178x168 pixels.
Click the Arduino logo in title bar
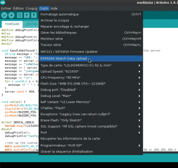click(x=3, y=2)
